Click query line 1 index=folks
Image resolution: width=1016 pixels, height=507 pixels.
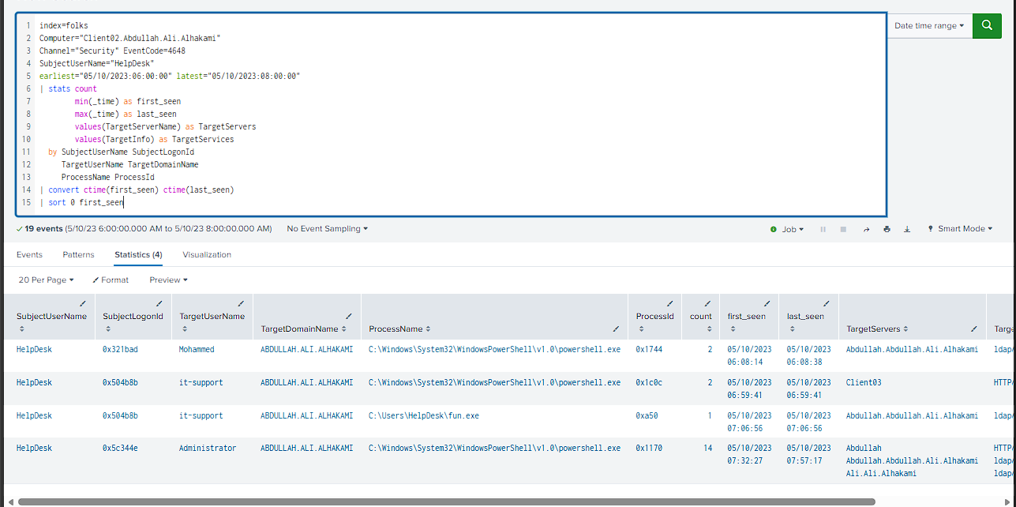pyautogui.click(x=63, y=26)
